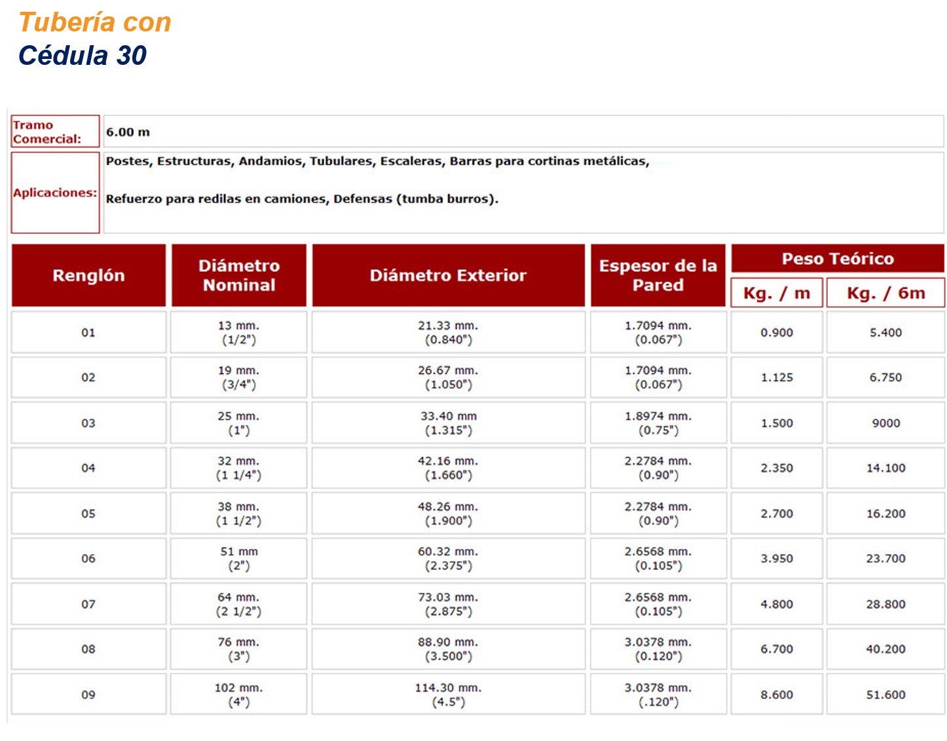Select the Espesor de la Pared header

[x=658, y=275]
